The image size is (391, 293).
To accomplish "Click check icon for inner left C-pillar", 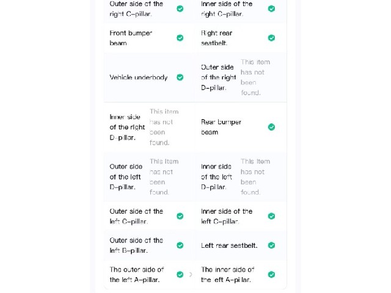I will pyautogui.click(x=271, y=216).
